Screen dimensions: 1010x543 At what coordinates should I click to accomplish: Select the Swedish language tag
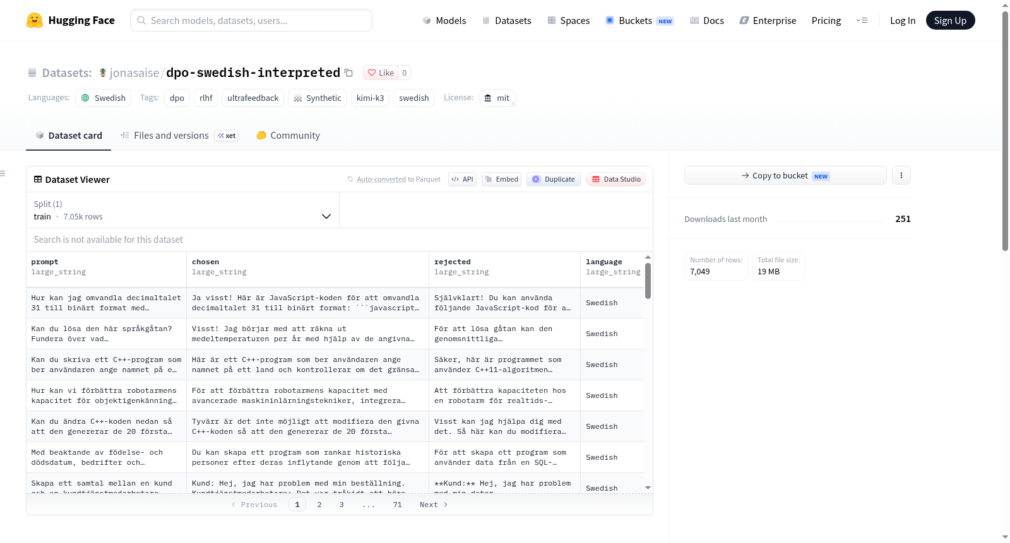(104, 98)
